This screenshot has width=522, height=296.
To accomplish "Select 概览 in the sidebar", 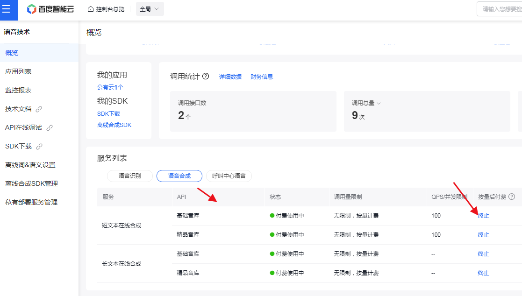I will point(39,53).
